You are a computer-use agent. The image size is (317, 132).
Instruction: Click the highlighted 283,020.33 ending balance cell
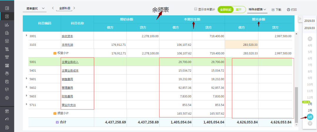241,45
